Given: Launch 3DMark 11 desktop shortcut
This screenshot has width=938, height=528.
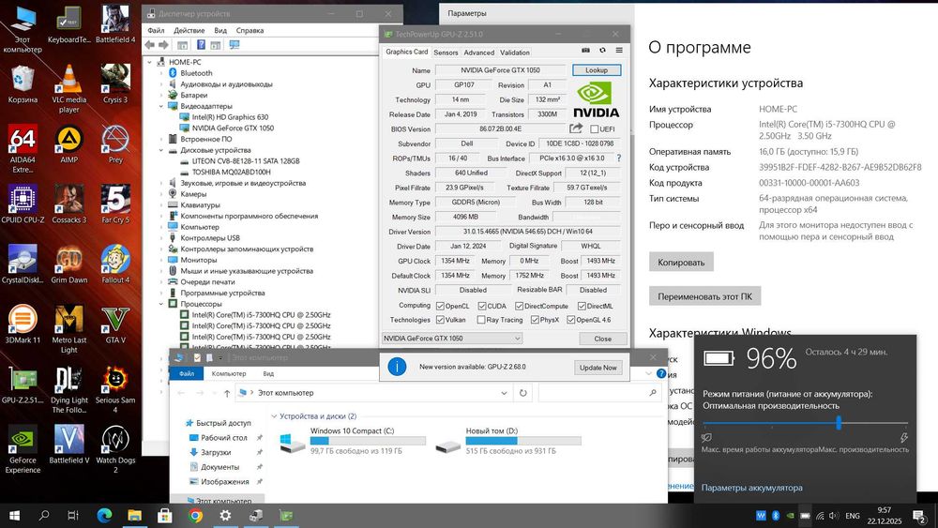Looking at the screenshot, I should coord(23,324).
